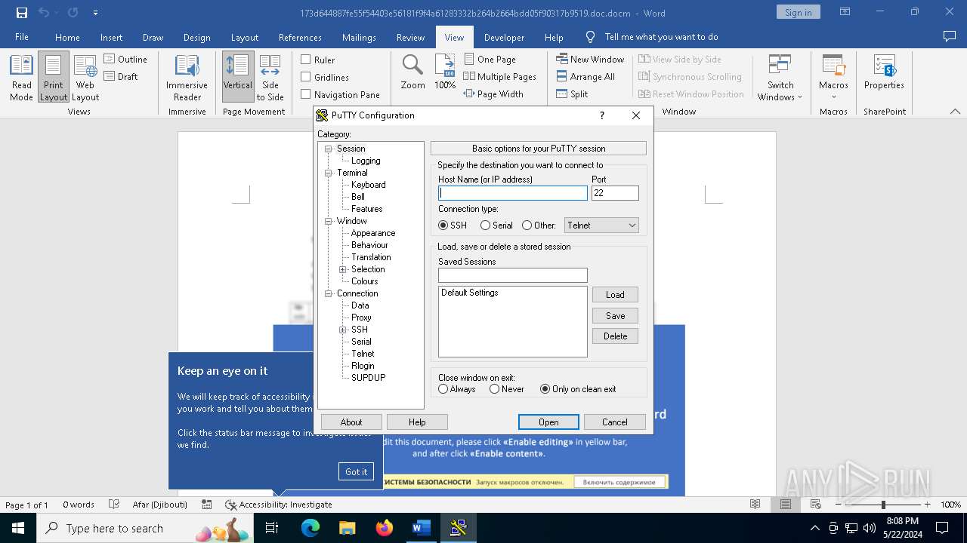
Task: Open Immersive Reader
Action: point(187,78)
